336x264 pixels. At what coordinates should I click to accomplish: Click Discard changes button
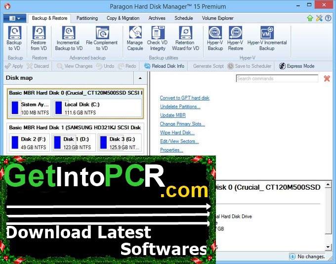38,66
